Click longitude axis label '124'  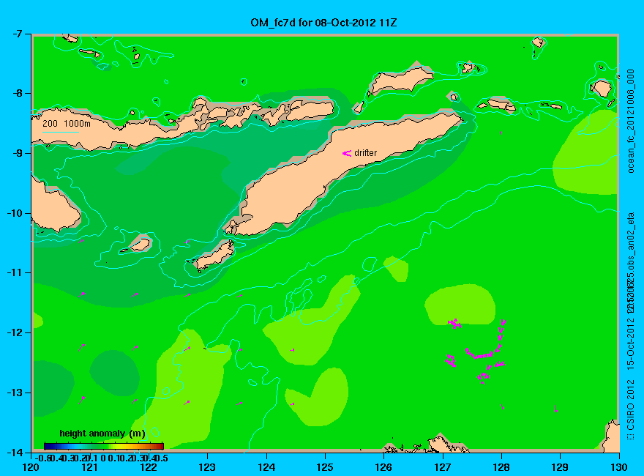pyautogui.click(x=266, y=467)
